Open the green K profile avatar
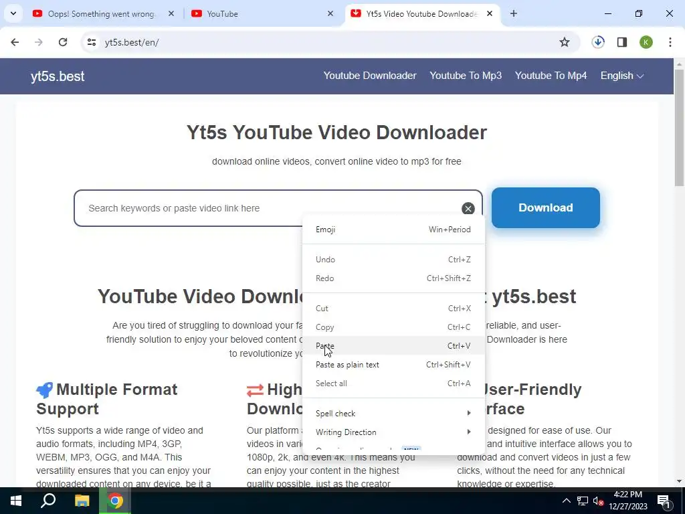The height and width of the screenshot is (514, 685). click(646, 42)
